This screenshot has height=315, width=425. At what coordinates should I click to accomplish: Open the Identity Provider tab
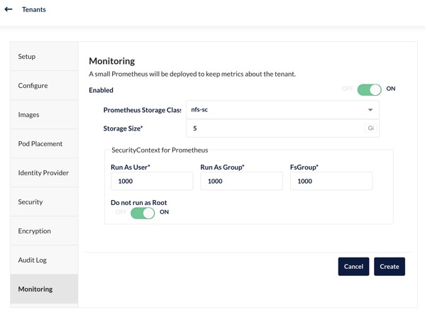point(44,172)
